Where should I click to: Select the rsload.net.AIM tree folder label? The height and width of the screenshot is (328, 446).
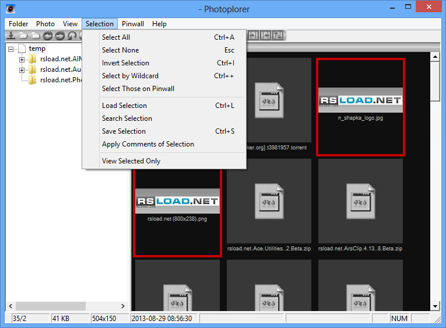click(61, 59)
